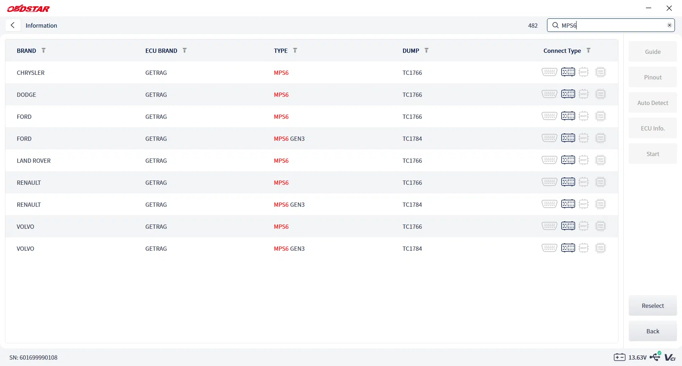Click TC1784 dump in the FORD row
Image resolution: width=682 pixels, height=366 pixels.
(412, 139)
